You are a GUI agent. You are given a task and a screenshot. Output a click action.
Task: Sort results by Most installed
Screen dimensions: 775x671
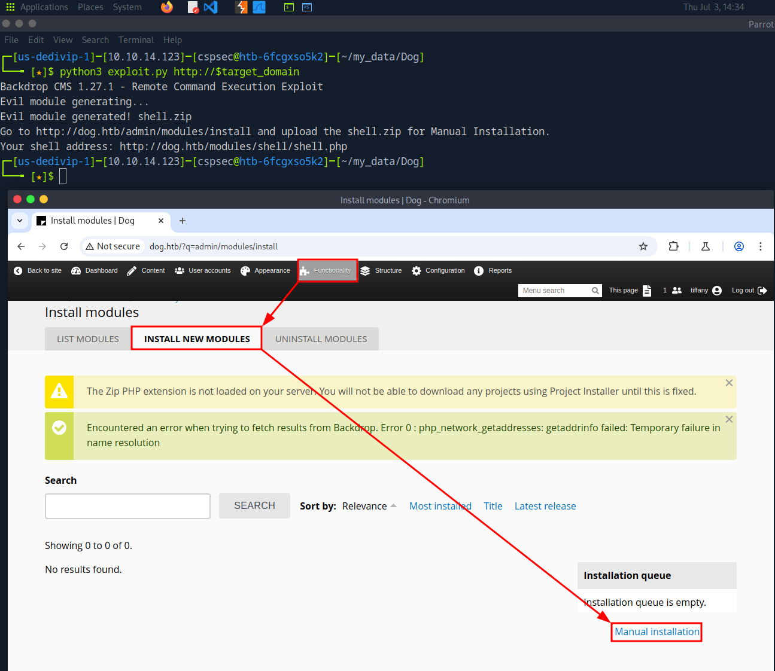tap(440, 506)
